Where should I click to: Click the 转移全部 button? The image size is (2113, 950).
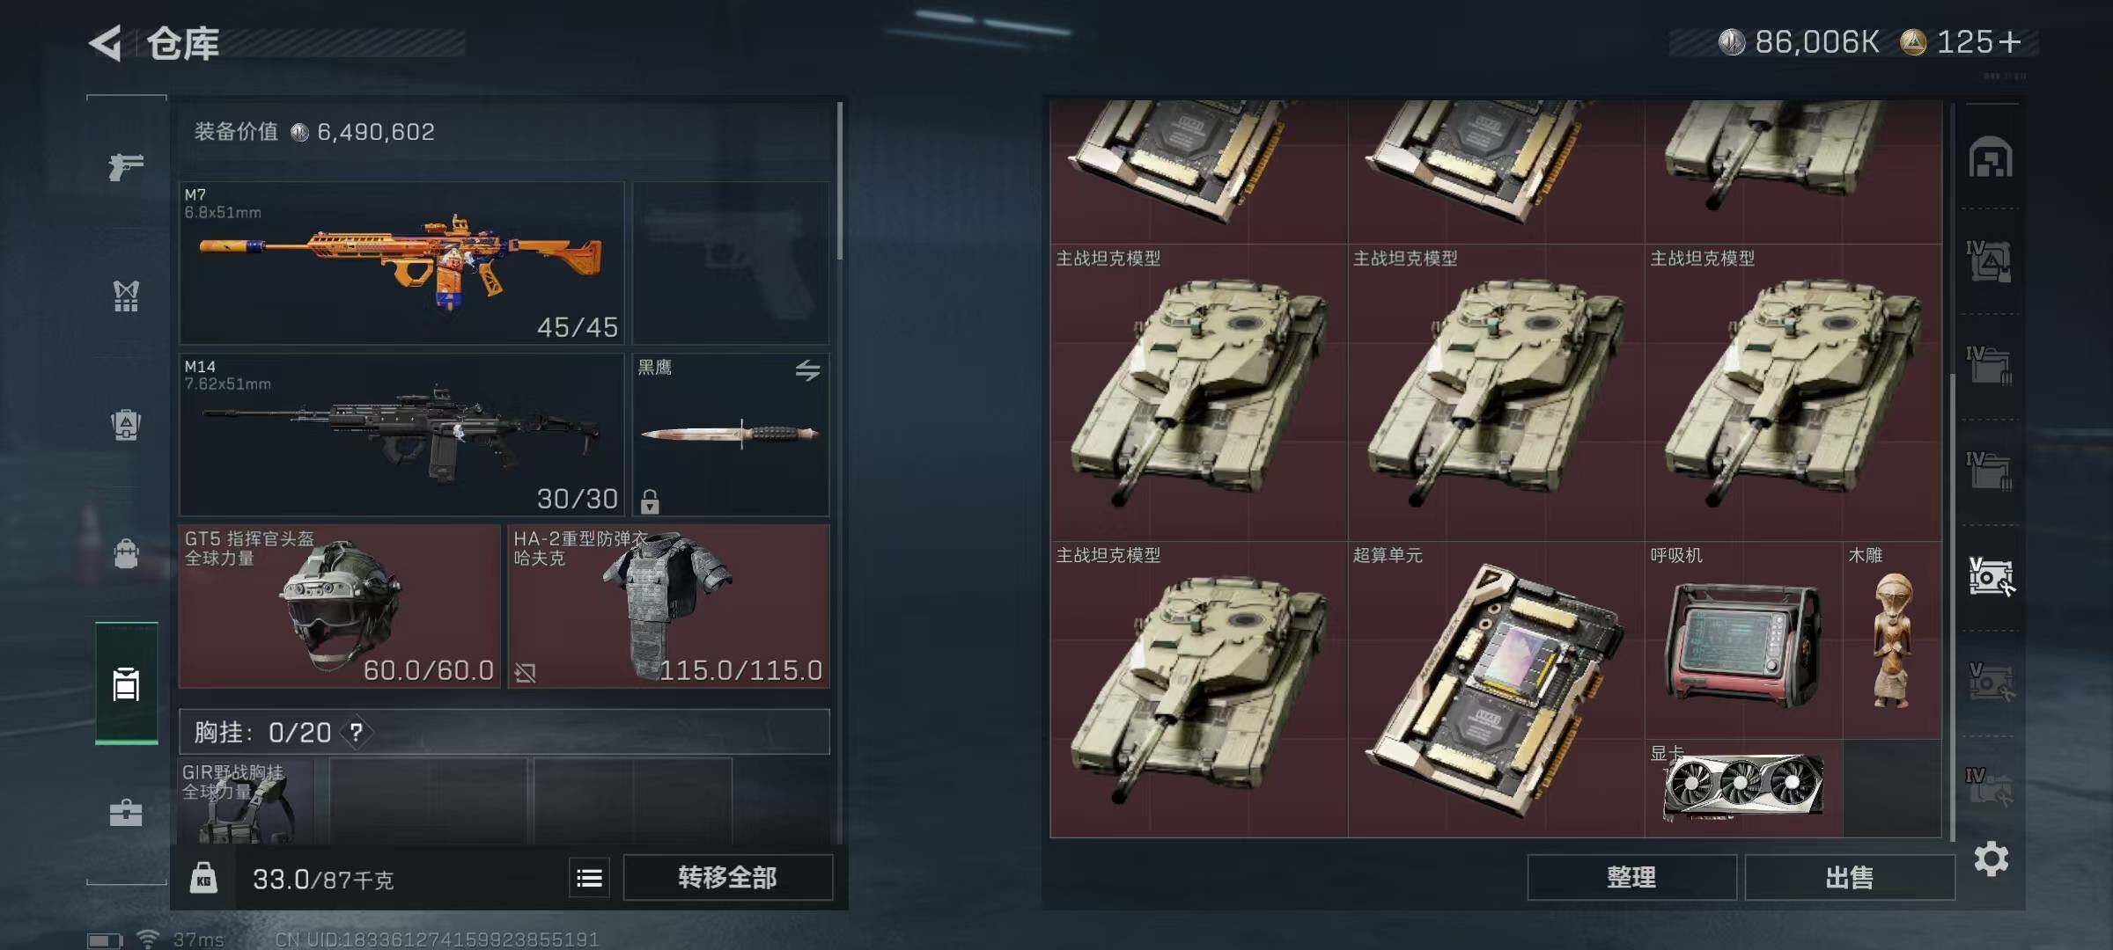click(x=727, y=877)
